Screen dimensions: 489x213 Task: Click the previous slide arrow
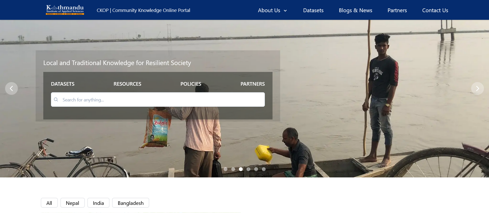[x=11, y=88]
